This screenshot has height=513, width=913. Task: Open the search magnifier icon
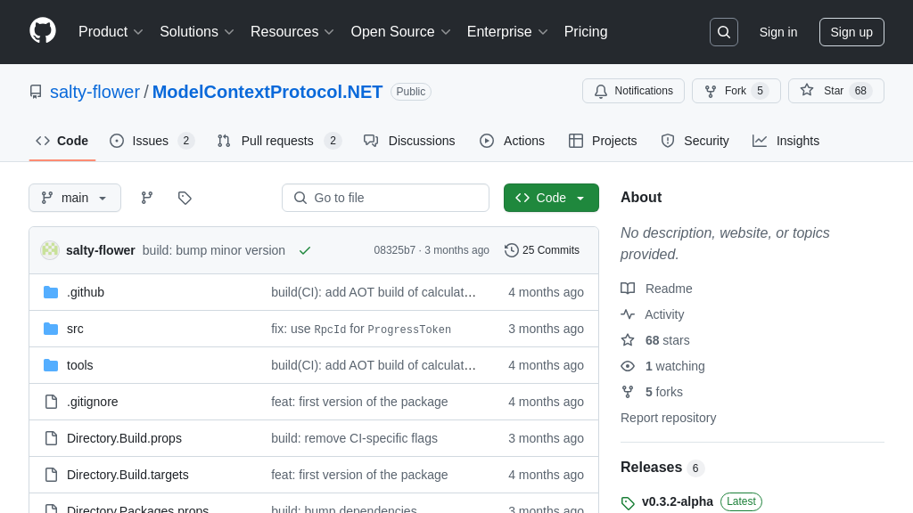[x=723, y=32]
